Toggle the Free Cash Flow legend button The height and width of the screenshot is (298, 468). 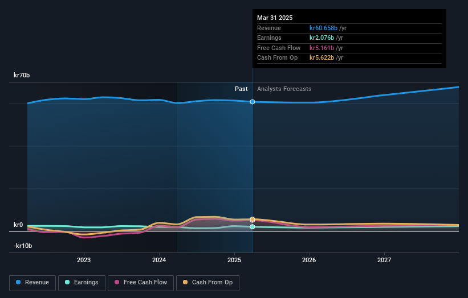tap(141, 283)
